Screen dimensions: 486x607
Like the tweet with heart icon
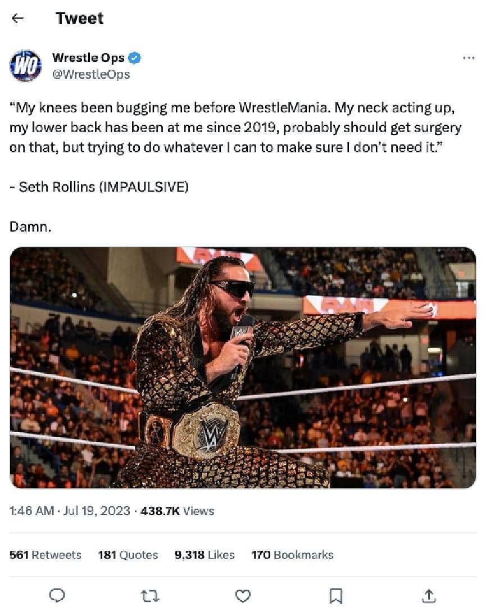(x=243, y=595)
